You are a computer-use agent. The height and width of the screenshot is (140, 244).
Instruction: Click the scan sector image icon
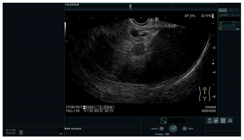[x=230, y=120]
